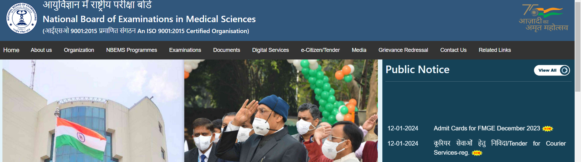
Task: Click NEW badge beside FMGE admit cards
Action: (x=548, y=129)
